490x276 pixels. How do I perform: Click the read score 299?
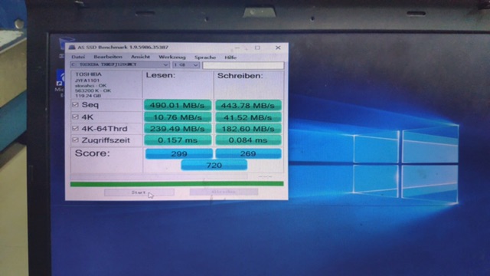coord(179,153)
